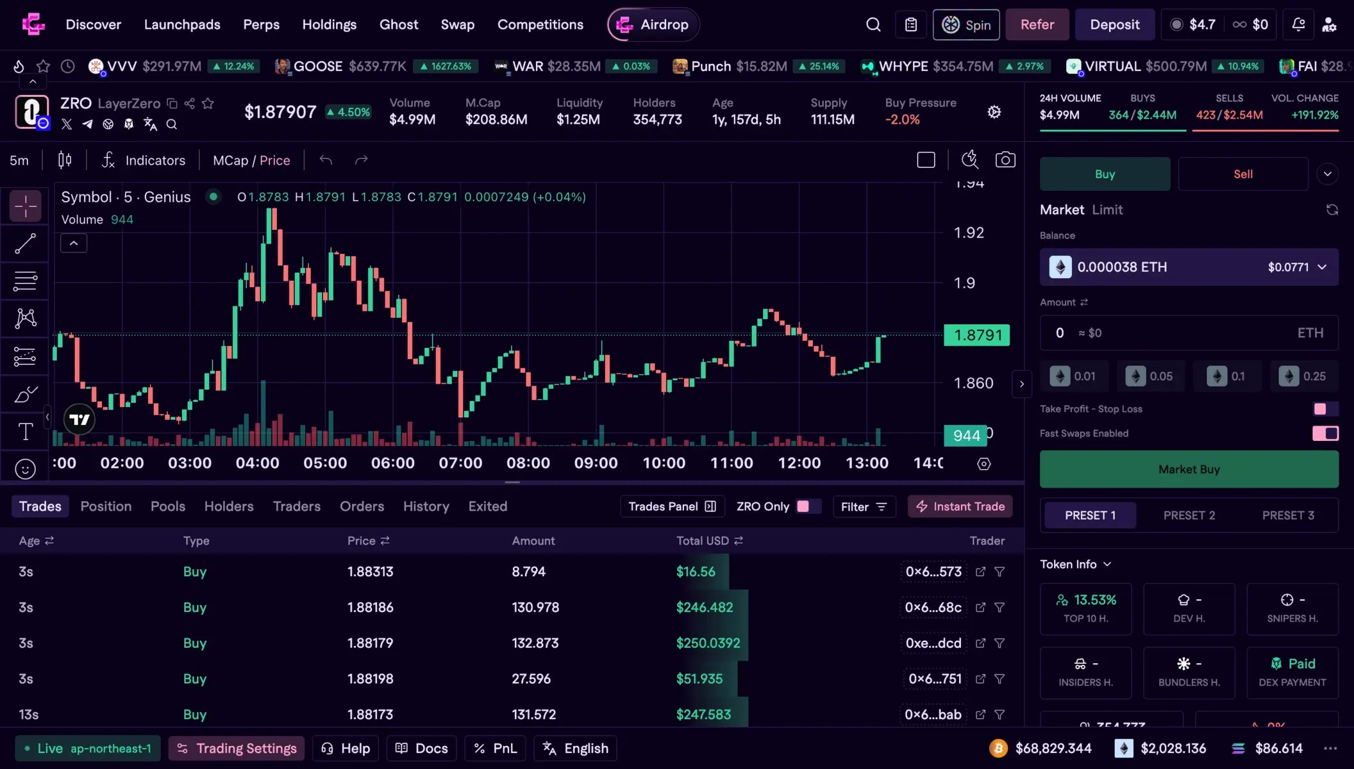Toggle the Trades Panel layout
Image resolution: width=1354 pixels, height=769 pixels.
(672, 506)
